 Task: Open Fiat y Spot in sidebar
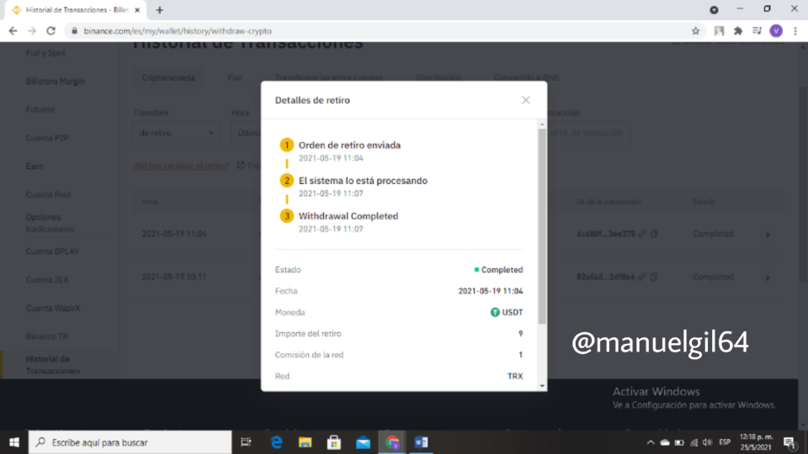click(45, 53)
